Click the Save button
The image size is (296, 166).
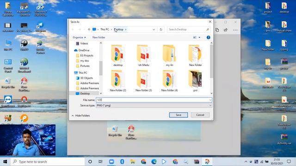[x=179, y=115]
